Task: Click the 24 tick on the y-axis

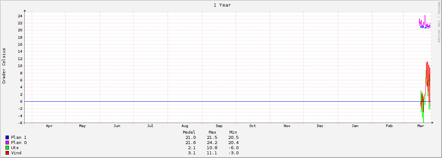Action: tap(20, 16)
